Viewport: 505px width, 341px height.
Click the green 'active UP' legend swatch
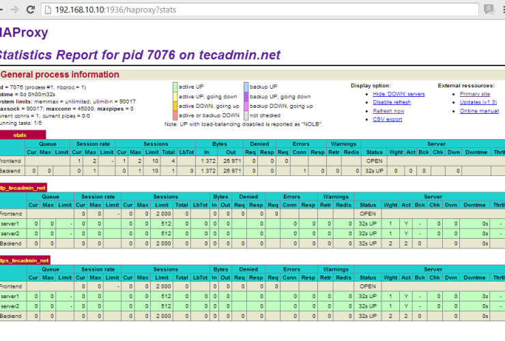pos(175,87)
